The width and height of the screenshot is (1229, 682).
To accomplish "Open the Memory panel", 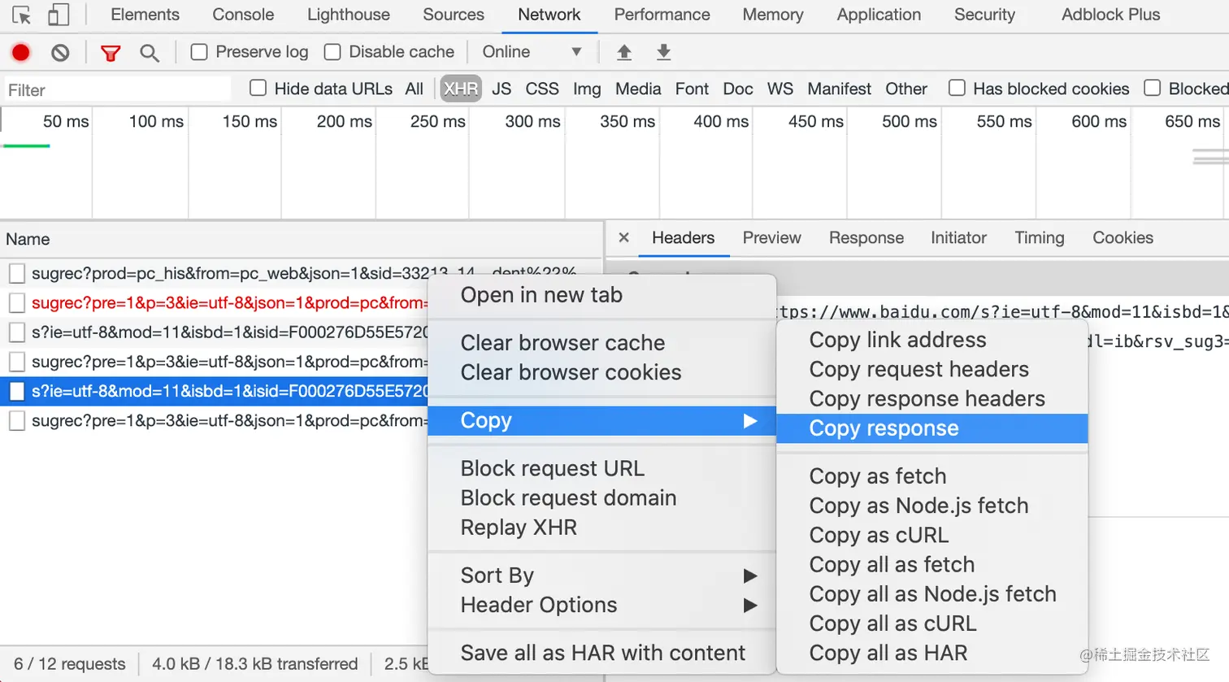I will point(773,15).
